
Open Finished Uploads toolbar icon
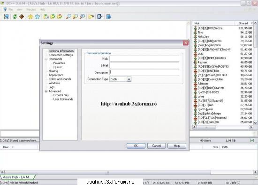click(60, 16)
